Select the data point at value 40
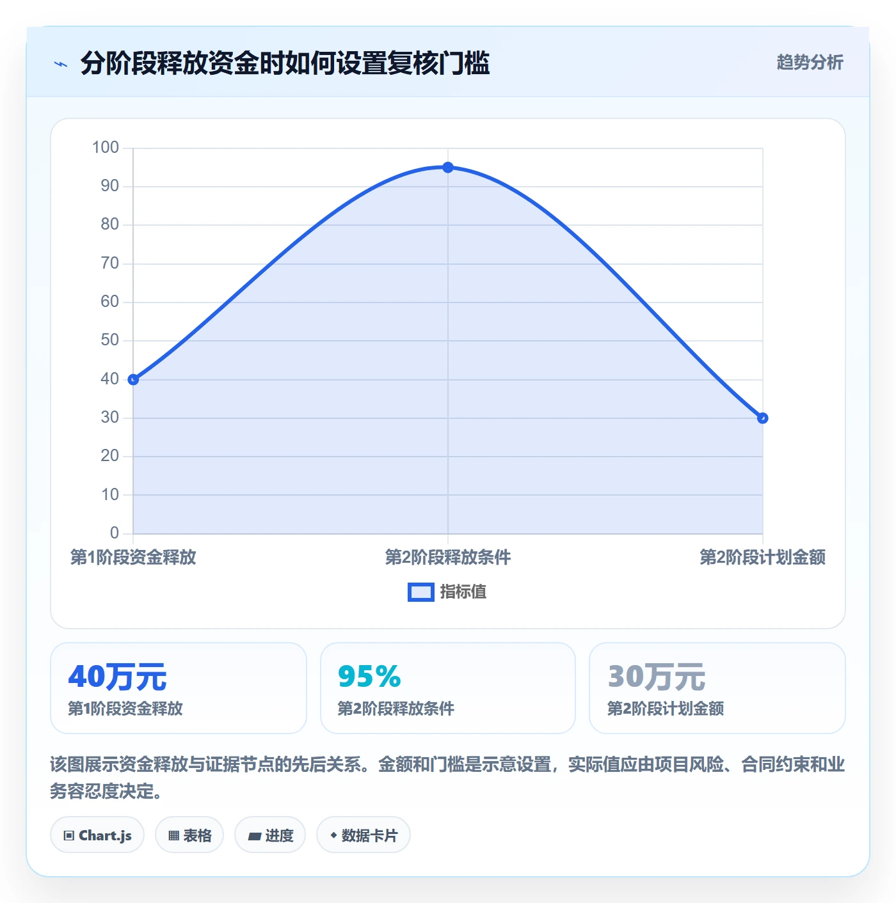The image size is (896, 903). [x=133, y=380]
